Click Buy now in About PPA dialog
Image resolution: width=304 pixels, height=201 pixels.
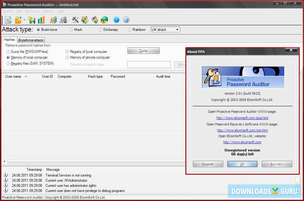[277, 164]
